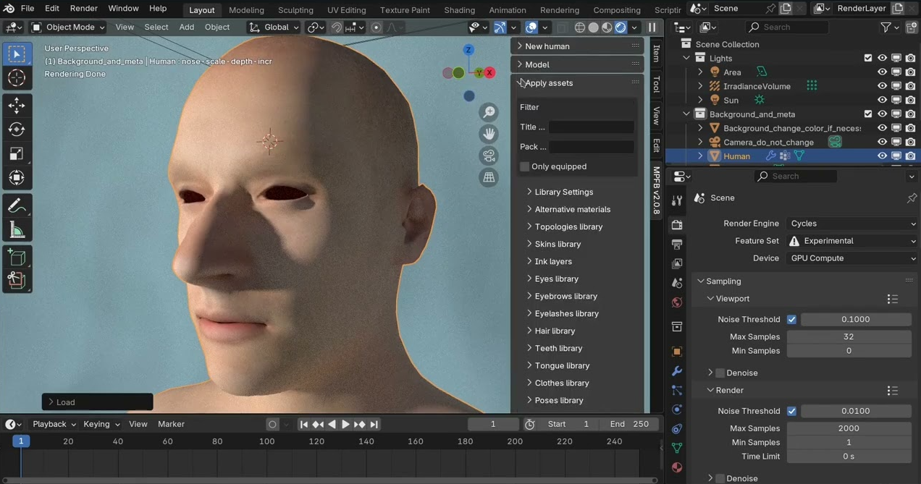
Task: Click the zoom magnifier gizmo in the viewport
Action: 489,111
